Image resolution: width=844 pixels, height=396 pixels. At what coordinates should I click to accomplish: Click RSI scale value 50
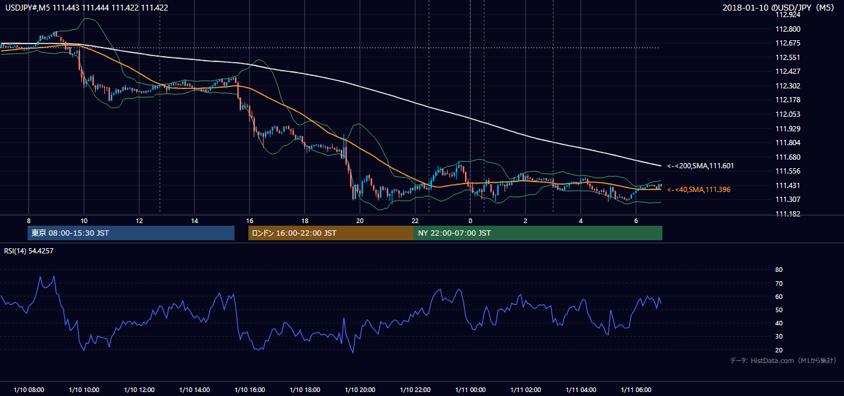pos(779,310)
